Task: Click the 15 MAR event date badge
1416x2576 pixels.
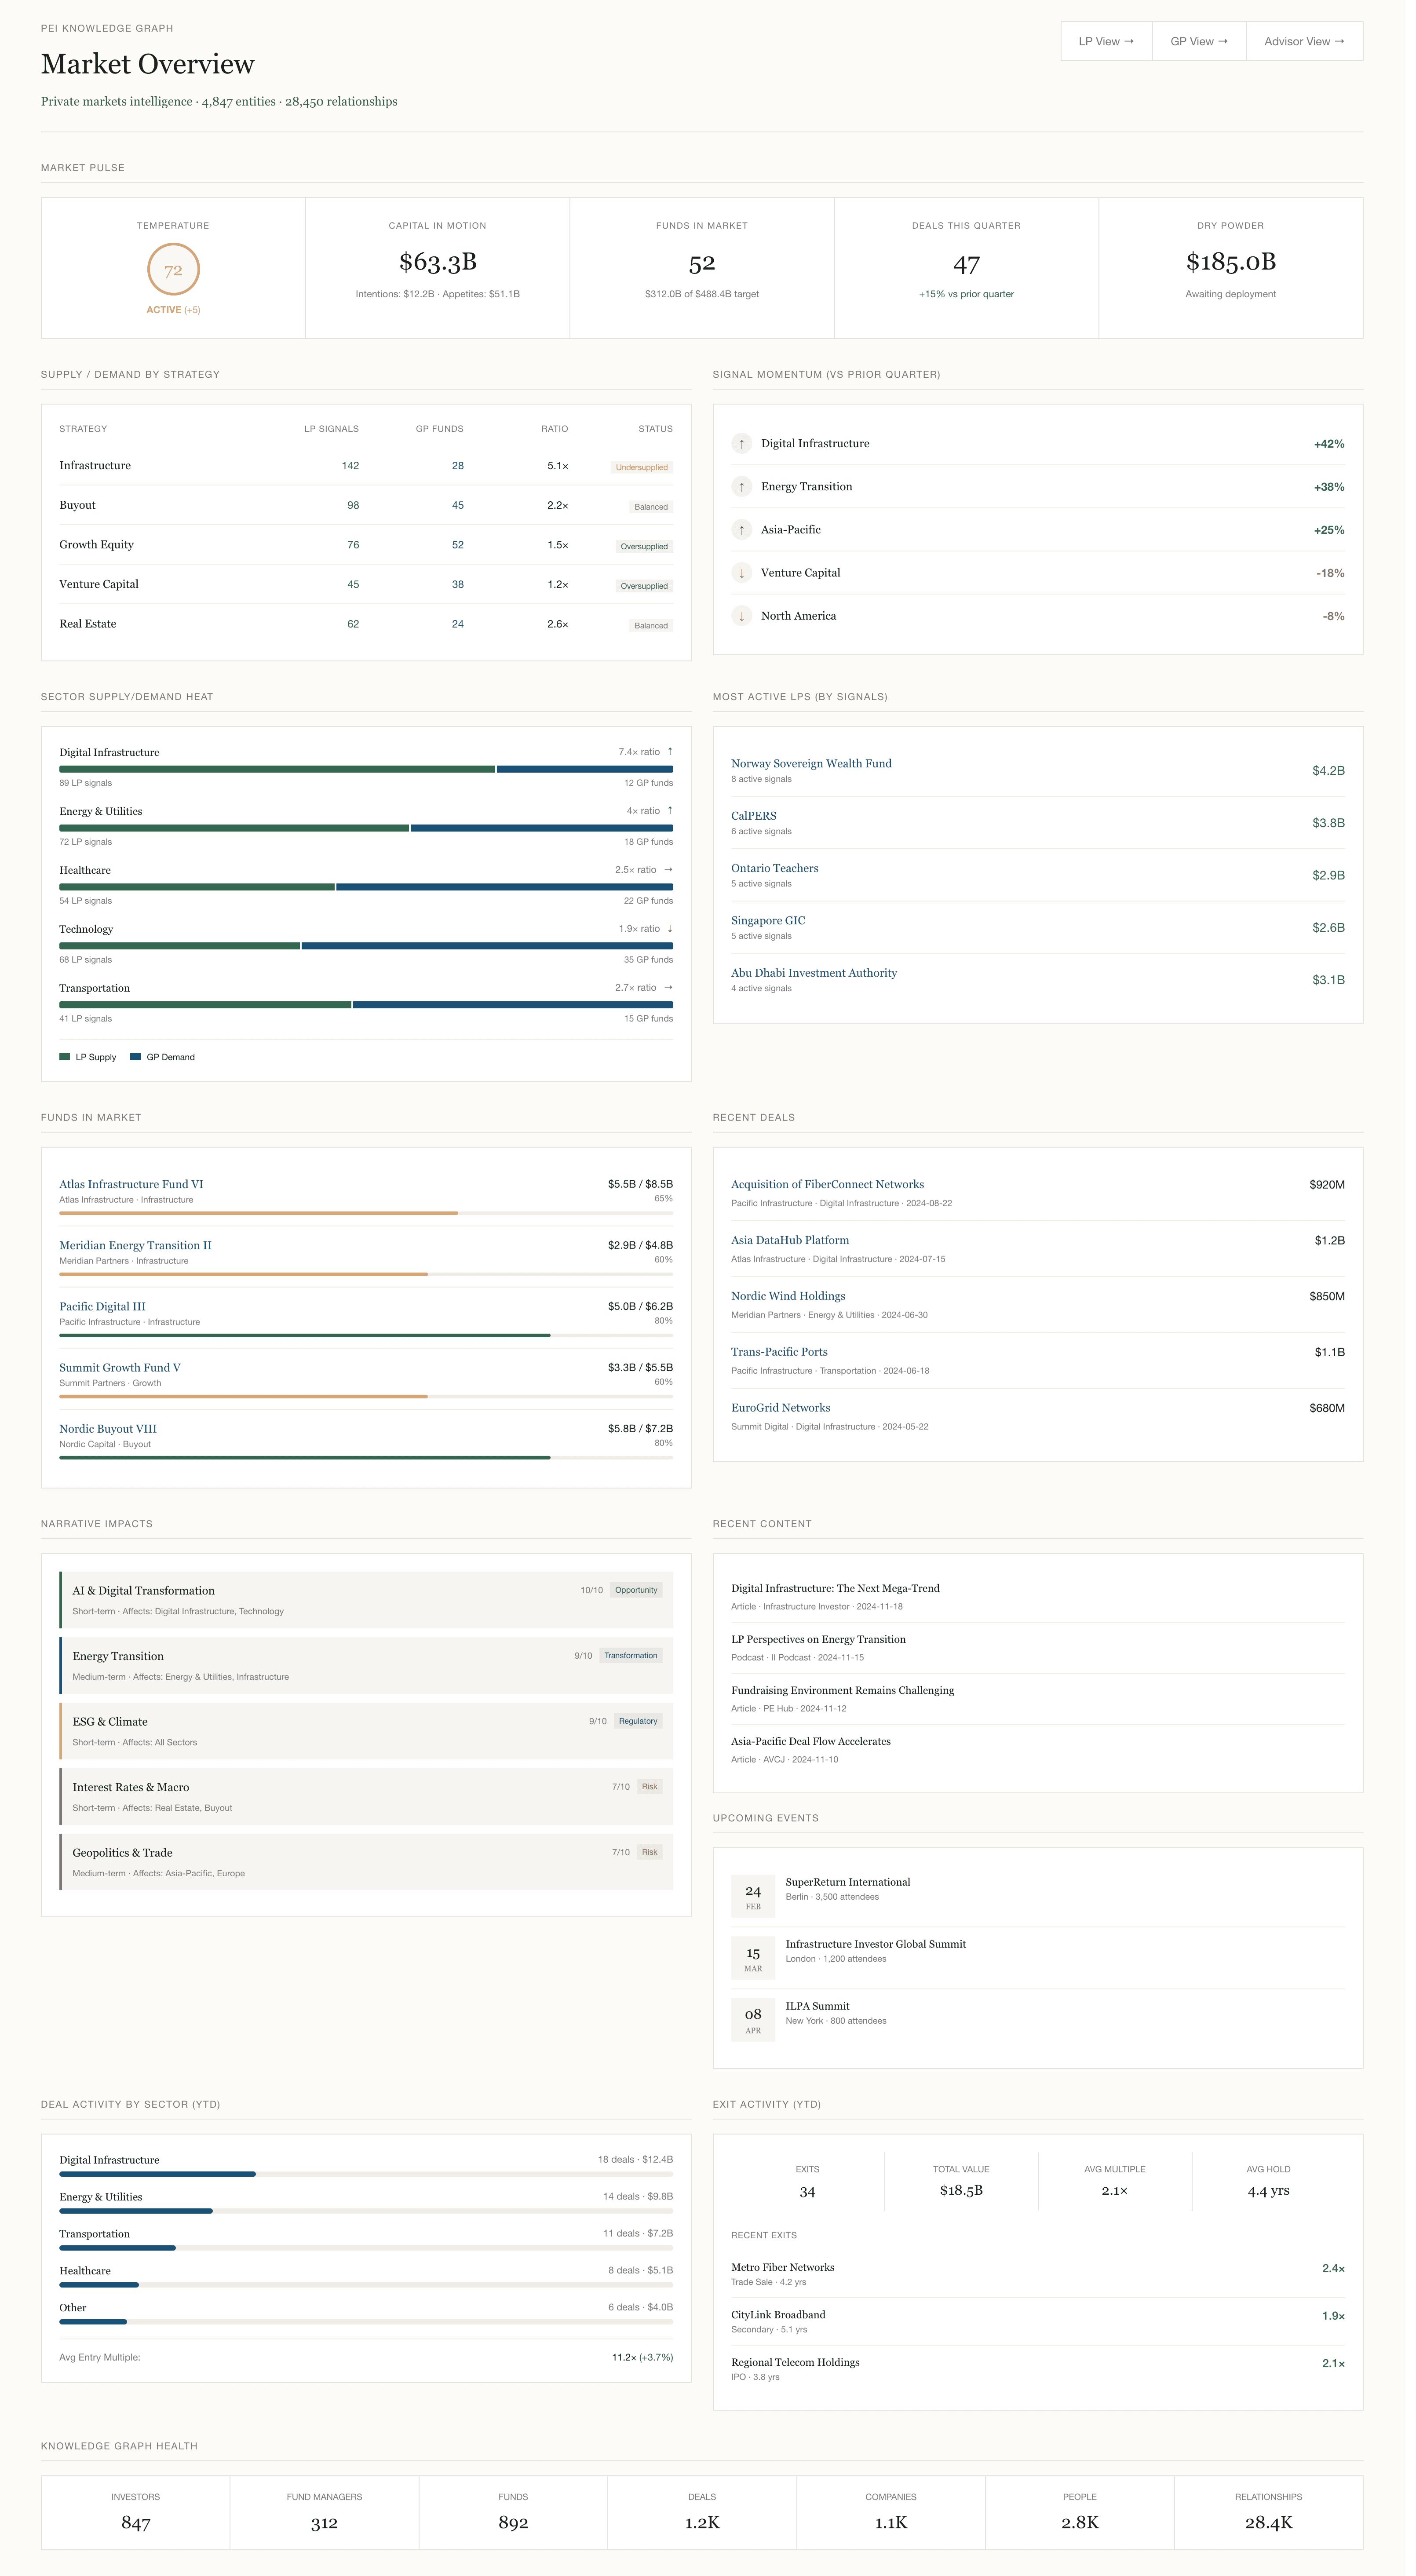Action: pyautogui.click(x=753, y=1958)
